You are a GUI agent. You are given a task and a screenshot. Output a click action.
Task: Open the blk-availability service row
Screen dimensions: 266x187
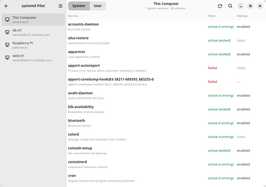[x=166, y=109]
